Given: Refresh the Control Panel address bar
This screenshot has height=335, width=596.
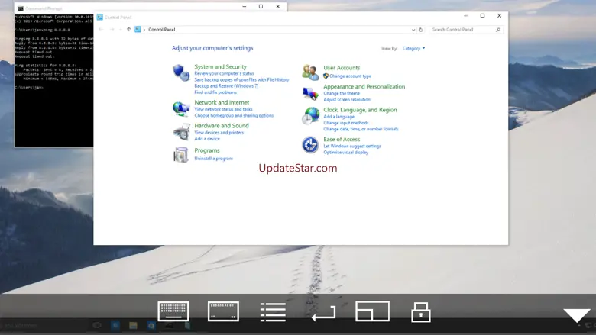Looking at the screenshot, I should pos(421,30).
